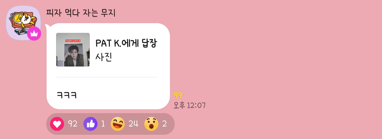Open the quoted photo thumbnail
This screenshot has height=139, width=382.
click(73, 50)
